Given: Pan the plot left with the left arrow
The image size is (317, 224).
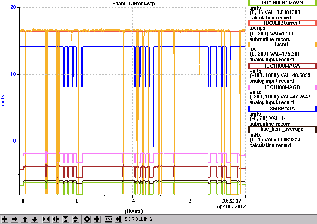Looking at the screenshot, I should [x=5, y=219].
